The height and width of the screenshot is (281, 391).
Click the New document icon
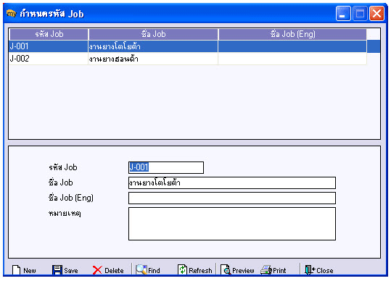(x=17, y=270)
